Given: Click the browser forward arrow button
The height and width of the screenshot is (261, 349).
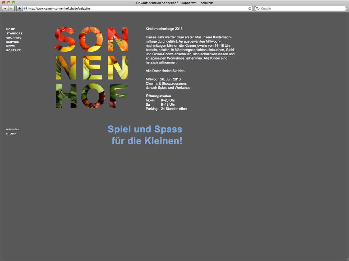Looking at the screenshot, I should tap(11, 8).
